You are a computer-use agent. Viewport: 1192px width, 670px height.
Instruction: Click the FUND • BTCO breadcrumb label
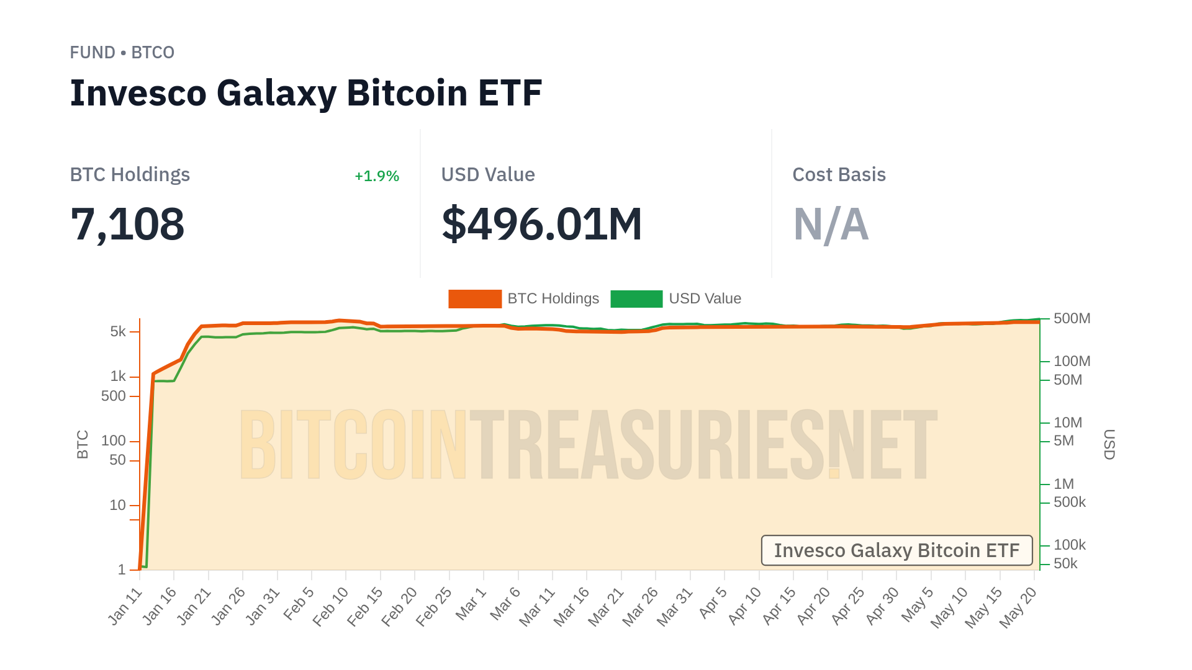pyautogui.click(x=122, y=53)
